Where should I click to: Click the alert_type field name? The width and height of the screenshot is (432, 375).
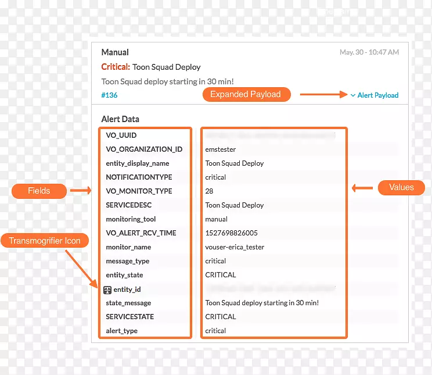click(x=121, y=331)
